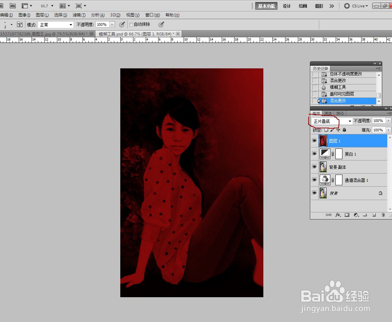Click History panel scrollbar thumb
The height and width of the screenshot is (322, 392).
point(379,96)
